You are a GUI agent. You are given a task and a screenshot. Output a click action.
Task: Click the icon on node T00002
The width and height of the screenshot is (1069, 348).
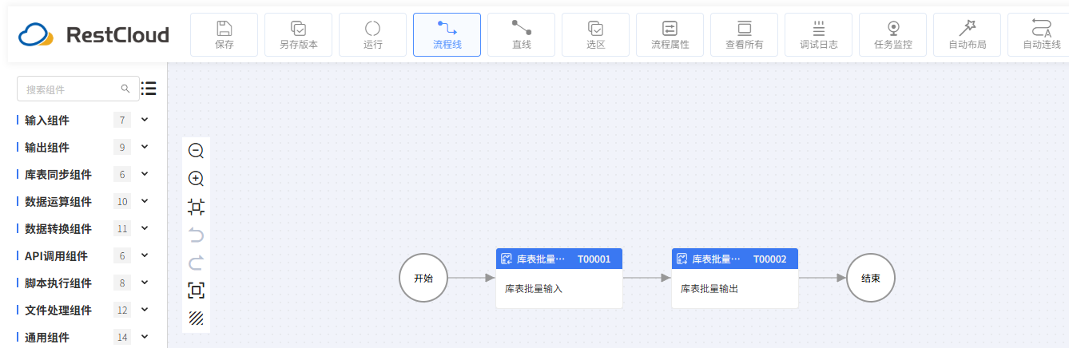(x=682, y=259)
